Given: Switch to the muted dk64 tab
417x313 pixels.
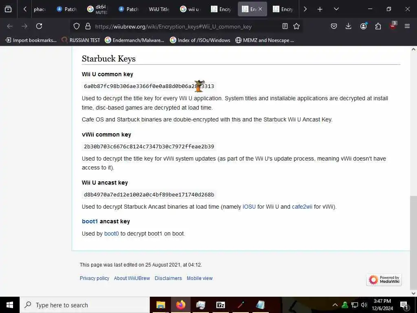Looking at the screenshot, I should [98, 9].
